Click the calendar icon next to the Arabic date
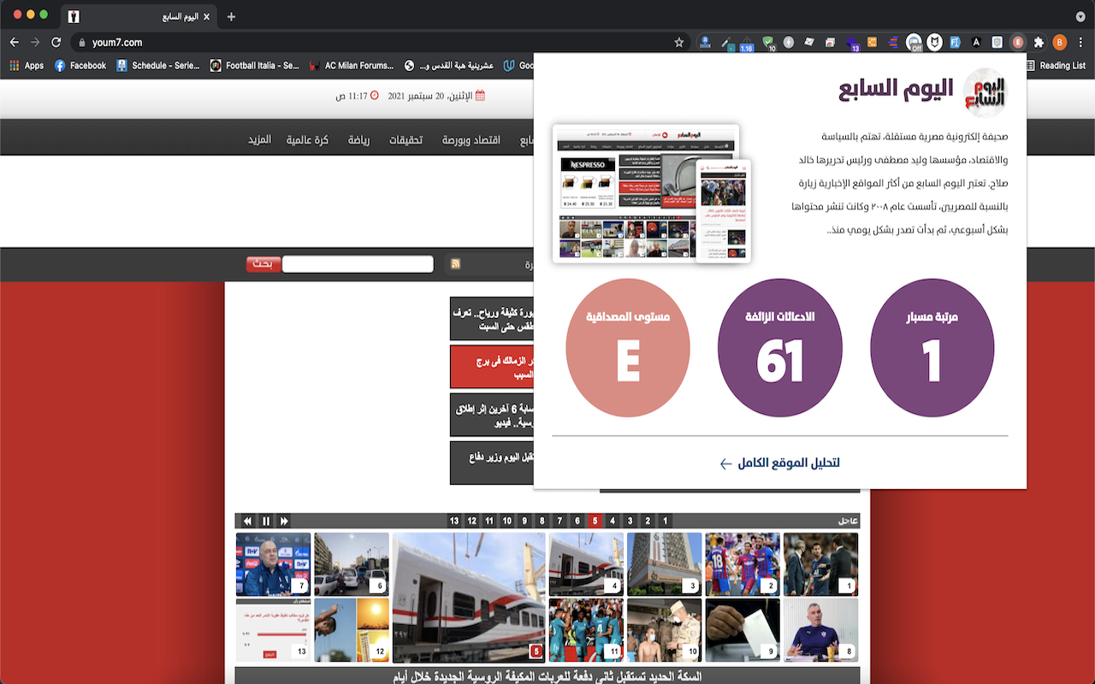Viewport: 1095px width, 684px height. point(480,96)
